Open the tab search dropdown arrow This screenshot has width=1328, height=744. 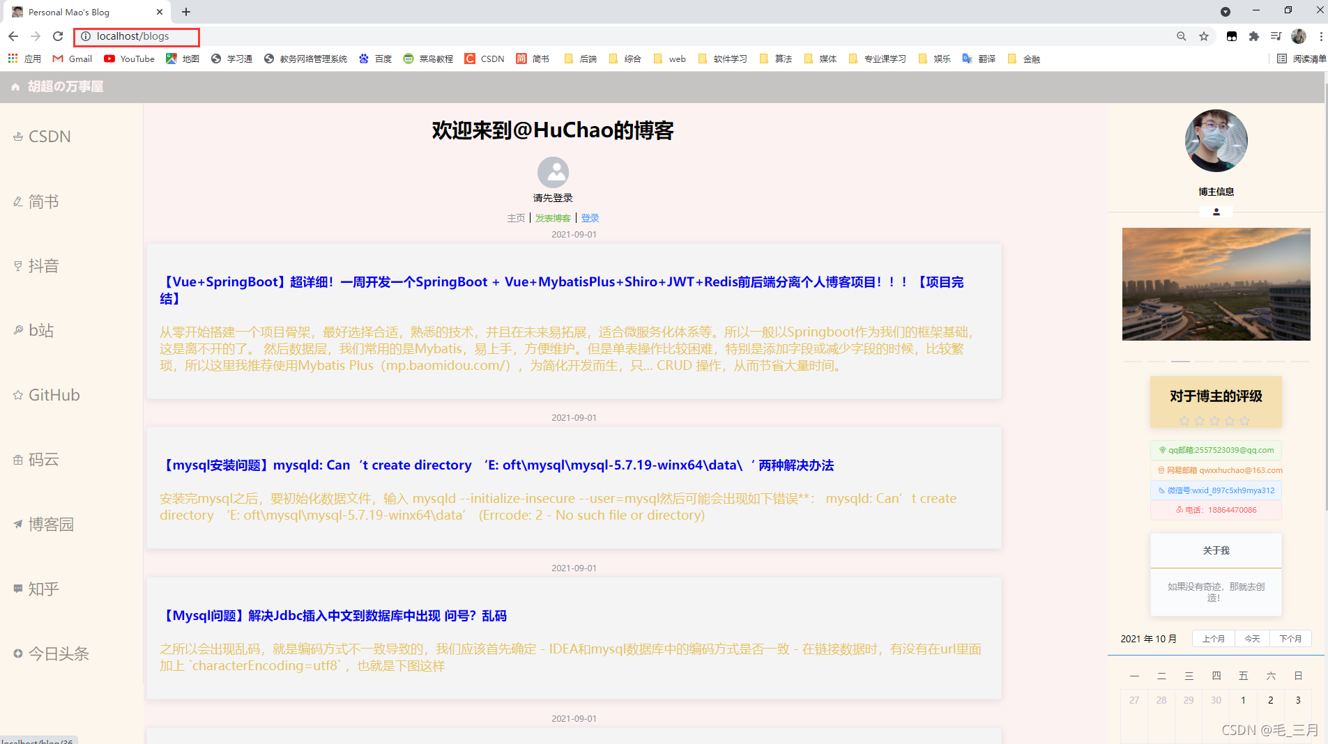[x=1225, y=12]
